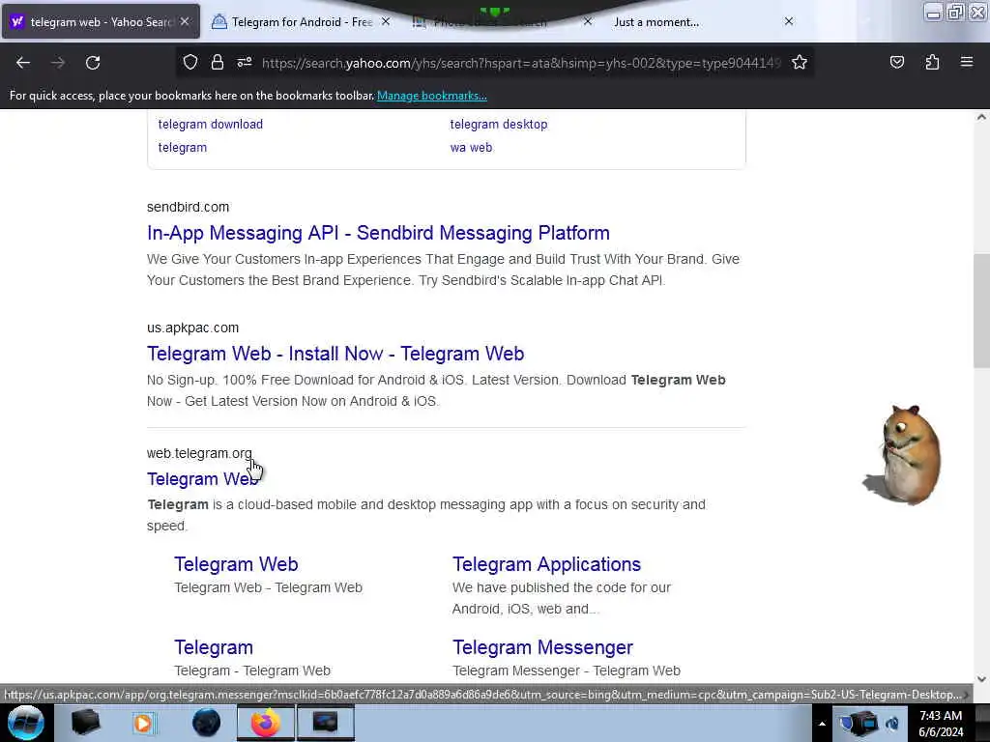Open the Telegram Applications sitelink

click(547, 564)
